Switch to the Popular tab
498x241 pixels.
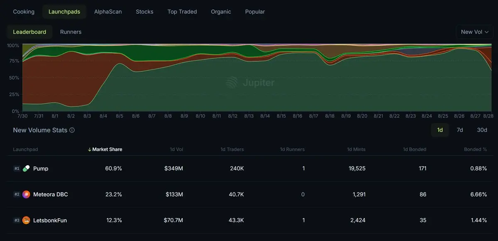[x=255, y=12]
